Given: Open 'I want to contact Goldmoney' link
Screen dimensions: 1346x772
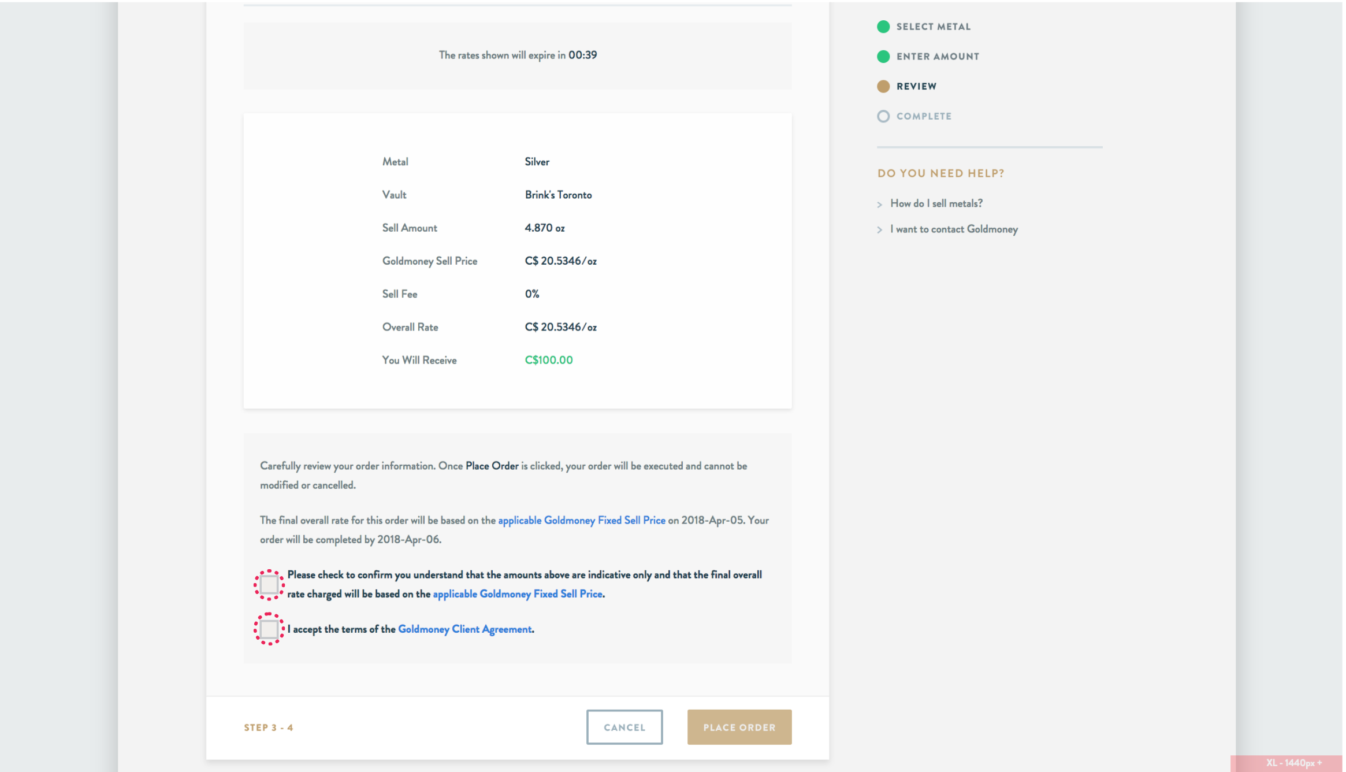Looking at the screenshot, I should (x=954, y=229).
